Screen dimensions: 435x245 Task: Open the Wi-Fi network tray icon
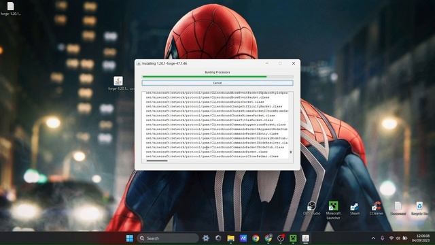point(391,238)
